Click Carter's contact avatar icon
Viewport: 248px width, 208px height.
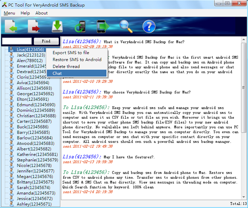[12, 121]
